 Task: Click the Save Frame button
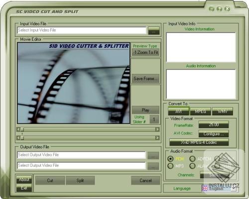coord(145,79)
